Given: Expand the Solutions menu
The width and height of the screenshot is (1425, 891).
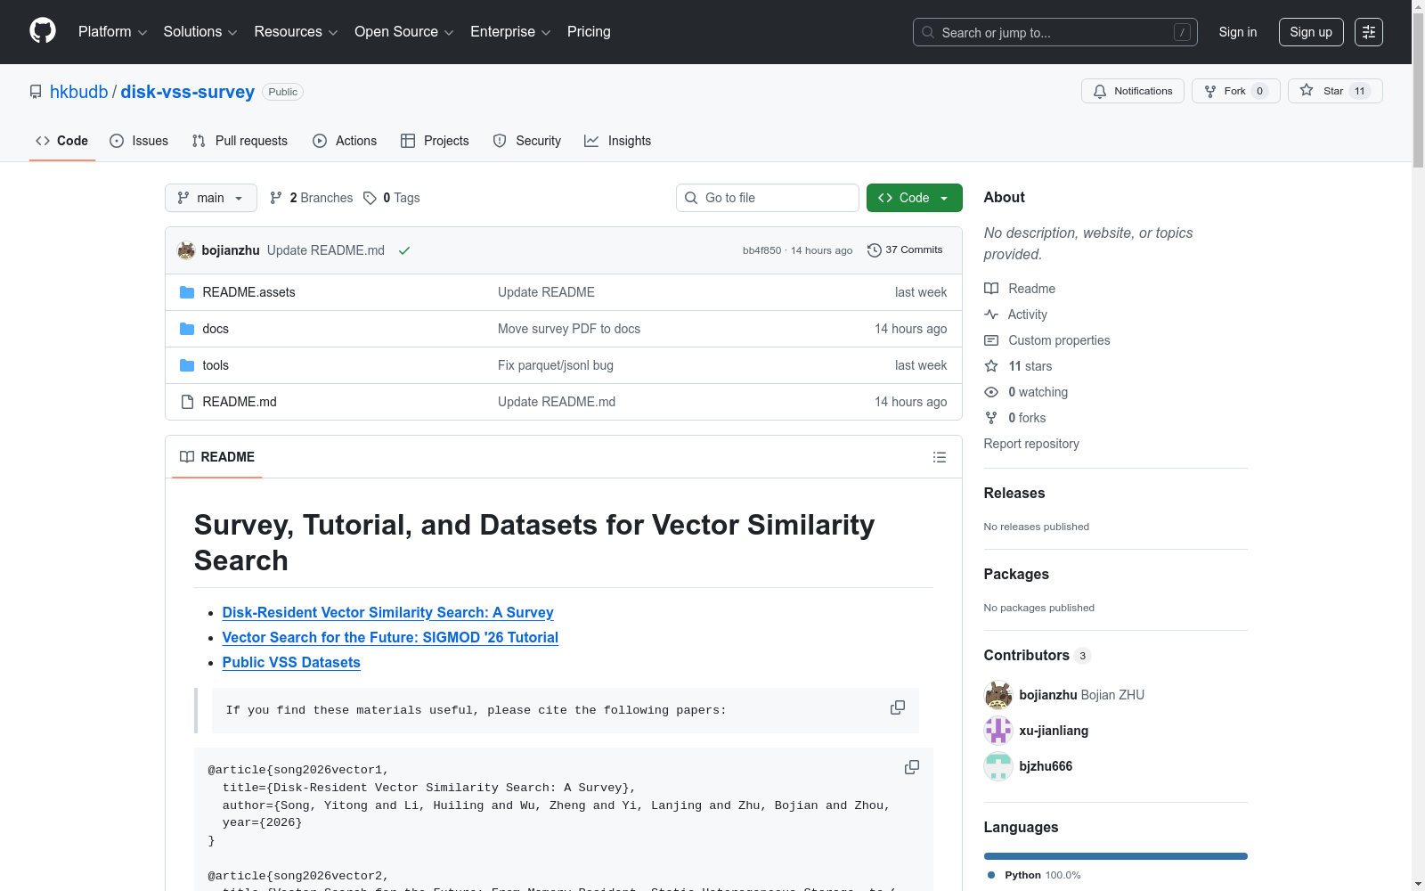Looking at the screenshot, I should [x=200, y=32].
